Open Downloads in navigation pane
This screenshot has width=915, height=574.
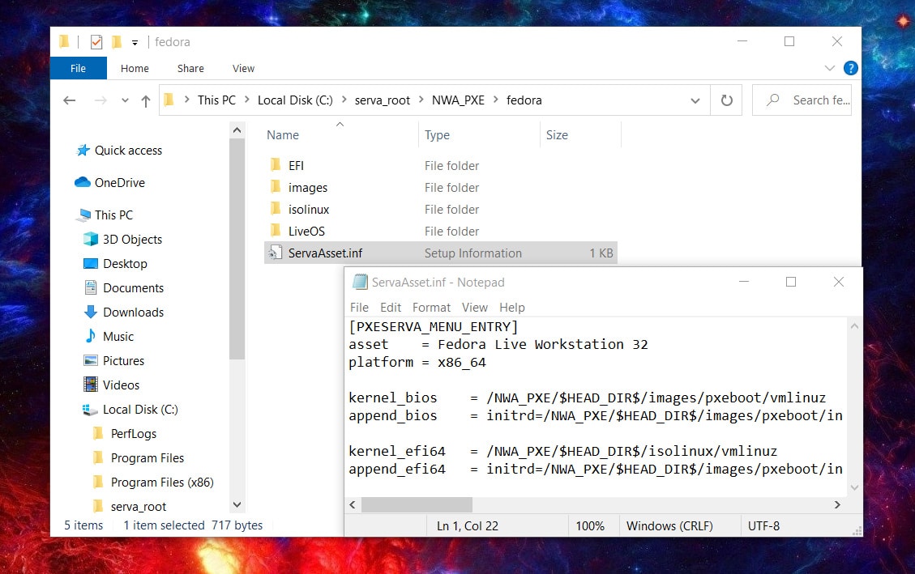[133, 313]
